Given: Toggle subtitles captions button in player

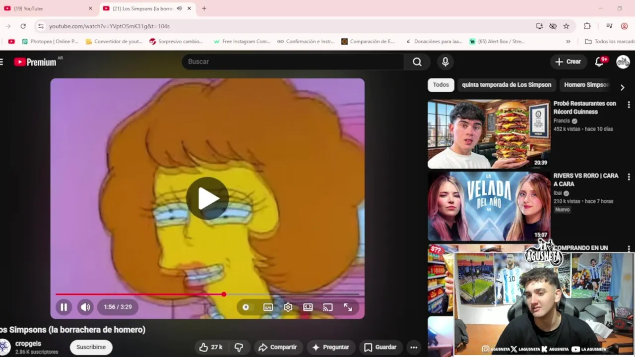Looking at the screenshot, I should 268,307.
